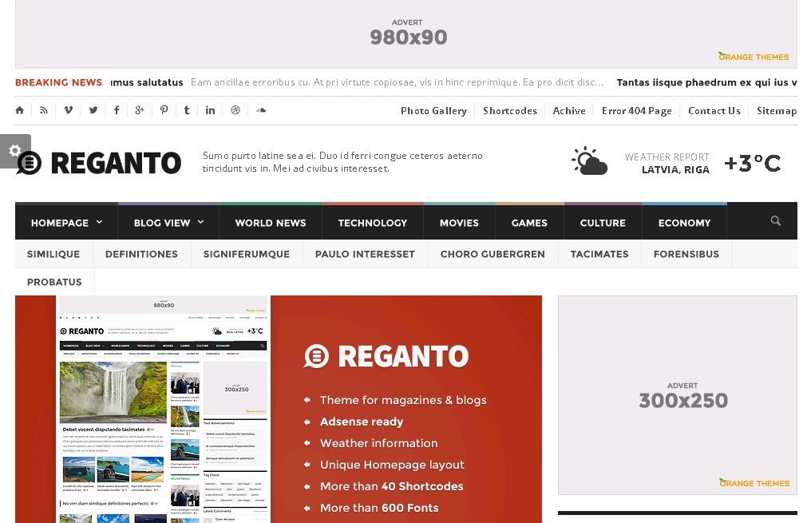
Task: Click the home icon in the top bar
Action: tap(20, 110)
